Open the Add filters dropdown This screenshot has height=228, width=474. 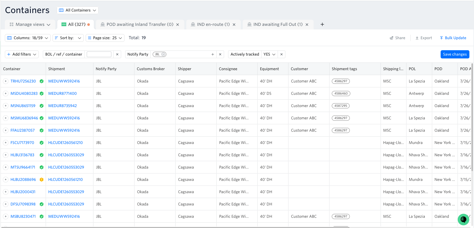click(x=22, y=54)
